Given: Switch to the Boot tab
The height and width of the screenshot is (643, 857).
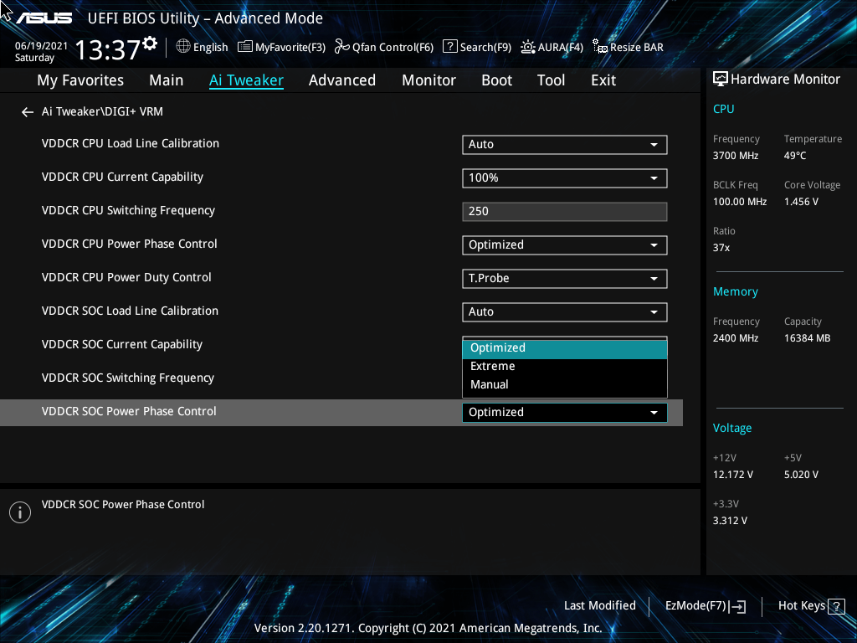Looking at the screenshot, I should (496, 80).
